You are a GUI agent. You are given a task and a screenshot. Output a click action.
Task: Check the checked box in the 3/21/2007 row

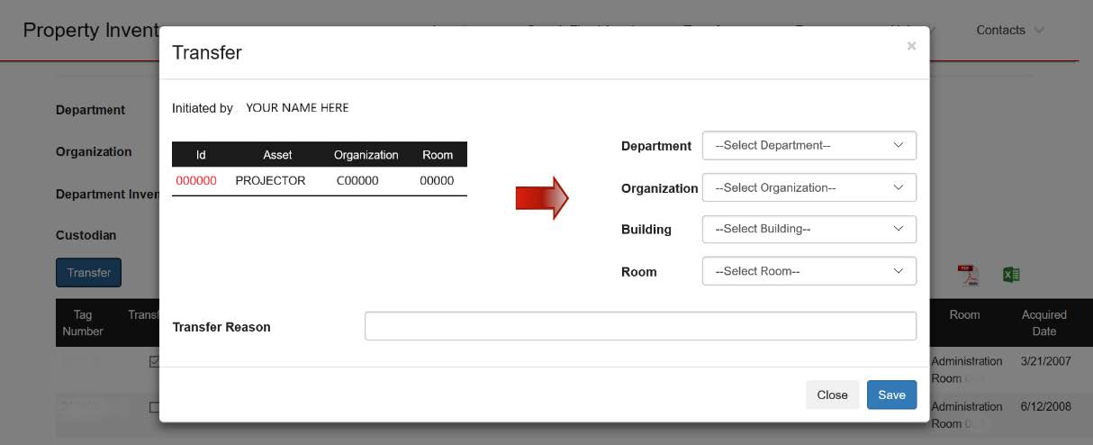pos(154,361)
